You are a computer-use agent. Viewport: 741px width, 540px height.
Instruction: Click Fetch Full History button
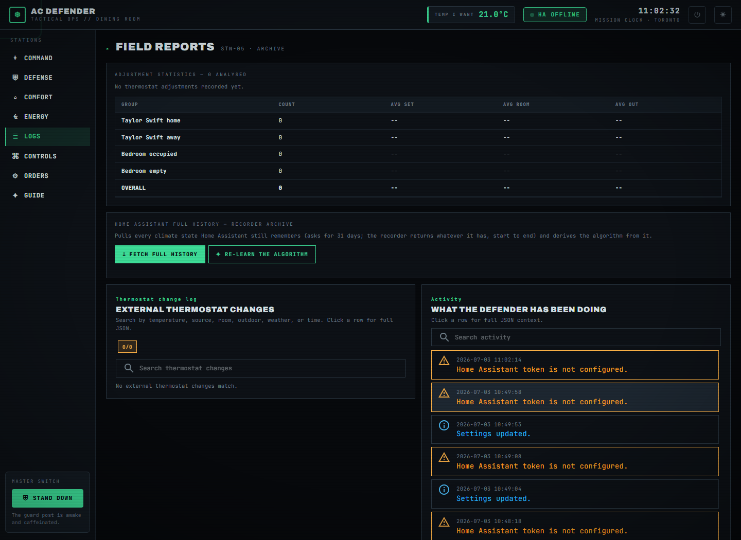click(160, 255)
